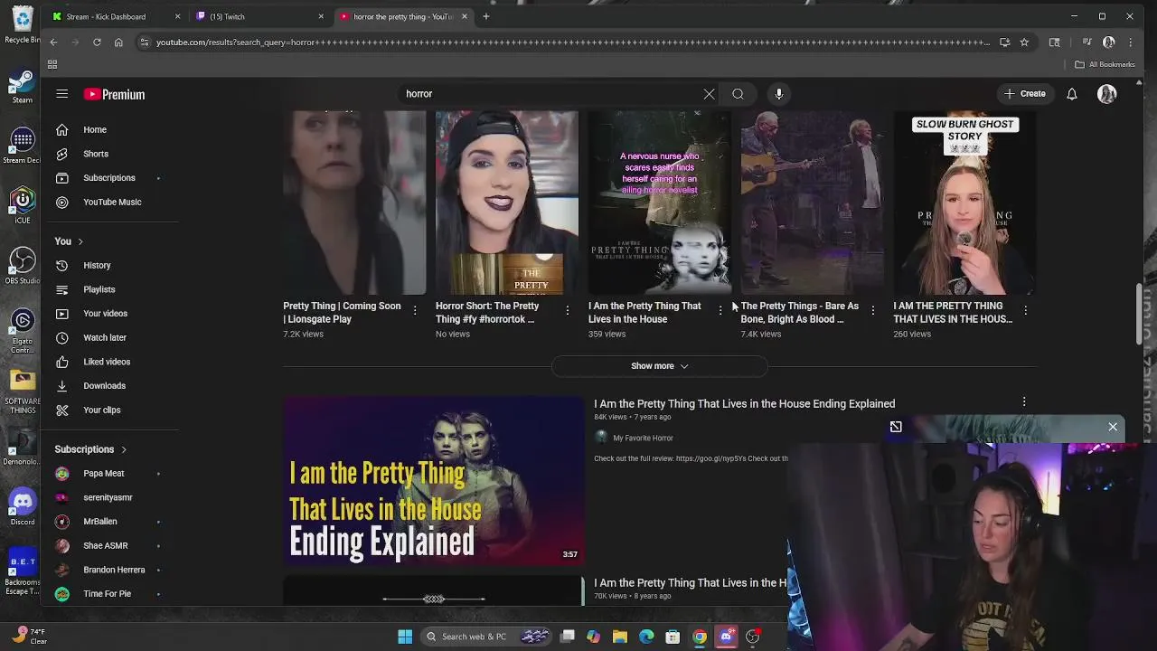Open options for Ending Explained video
The width and height of the screenshot is (1157, 651).
click(x=1024, y=402)
